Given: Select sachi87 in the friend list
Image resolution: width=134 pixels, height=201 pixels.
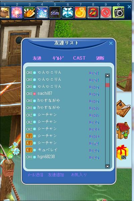Looking at the screenshot, I should coord(62,93).
